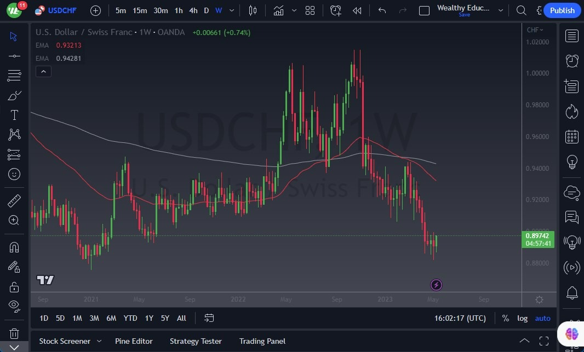Hide all drawings using the eye icon

click(14, 307)
